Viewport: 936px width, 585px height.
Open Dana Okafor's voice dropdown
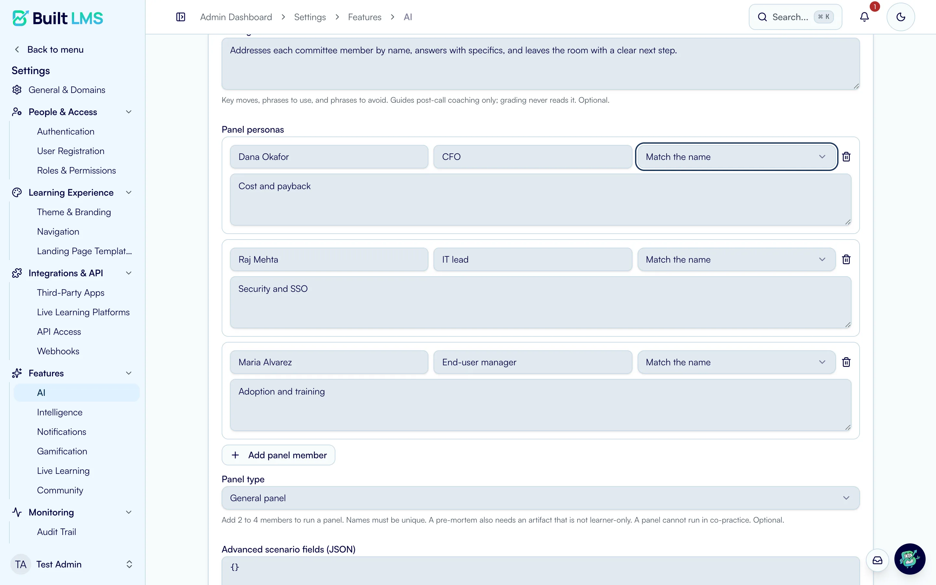736,157
